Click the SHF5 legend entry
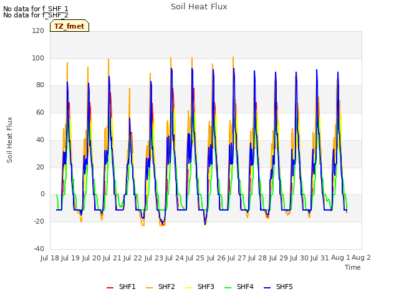Image resolution: width=399 pixels, height=299 pixels. 278,287
